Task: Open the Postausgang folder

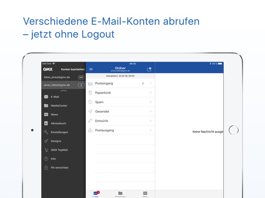Action: coord(120,130)
